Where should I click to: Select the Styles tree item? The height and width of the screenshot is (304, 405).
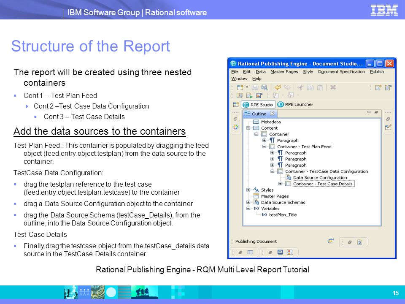(267, 190)
